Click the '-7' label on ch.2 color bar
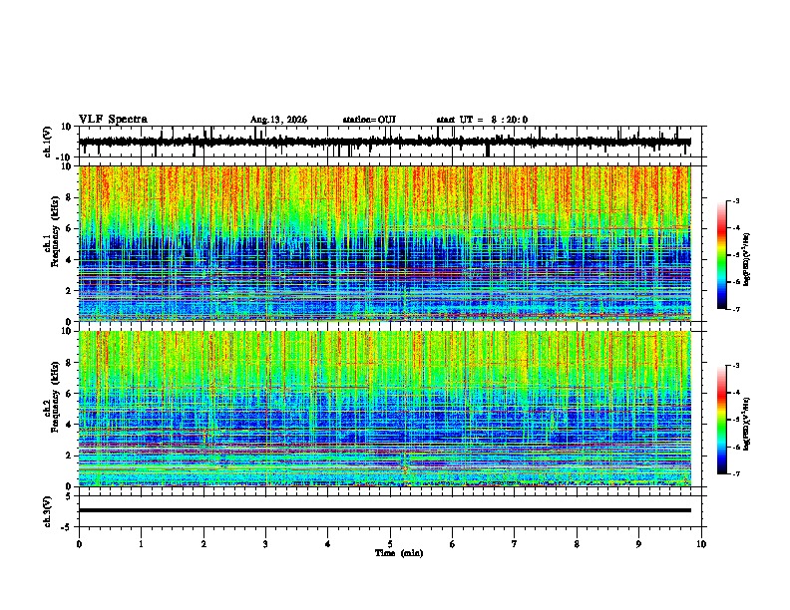This screenshot has width=790, height=610. (x=736, y=474)
